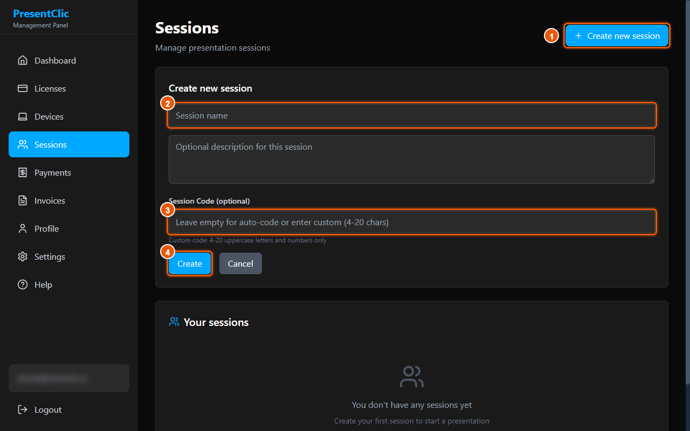Click the plus icon in Create new session
Viewport: 690px width, 431px height.
(x=578, y=36)
